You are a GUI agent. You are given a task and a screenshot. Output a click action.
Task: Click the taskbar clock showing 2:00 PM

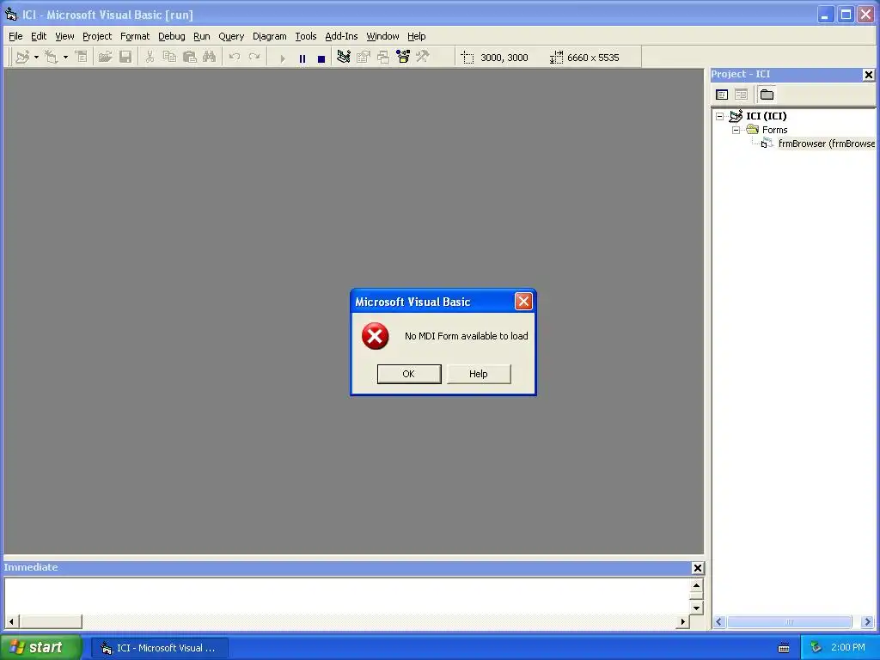[848, 648]
